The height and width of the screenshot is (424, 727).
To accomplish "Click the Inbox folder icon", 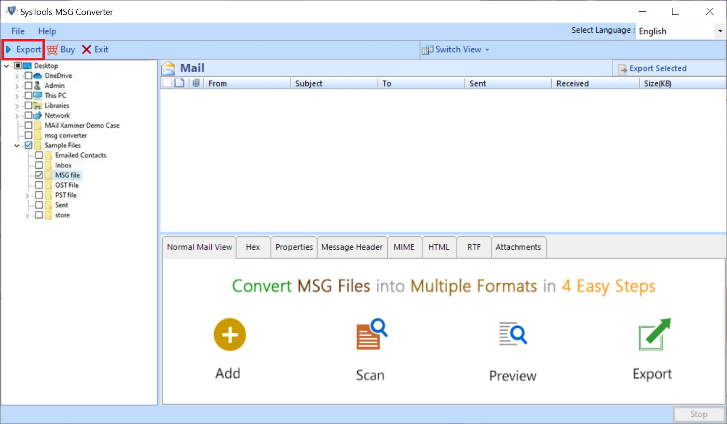I will [48, 165].
